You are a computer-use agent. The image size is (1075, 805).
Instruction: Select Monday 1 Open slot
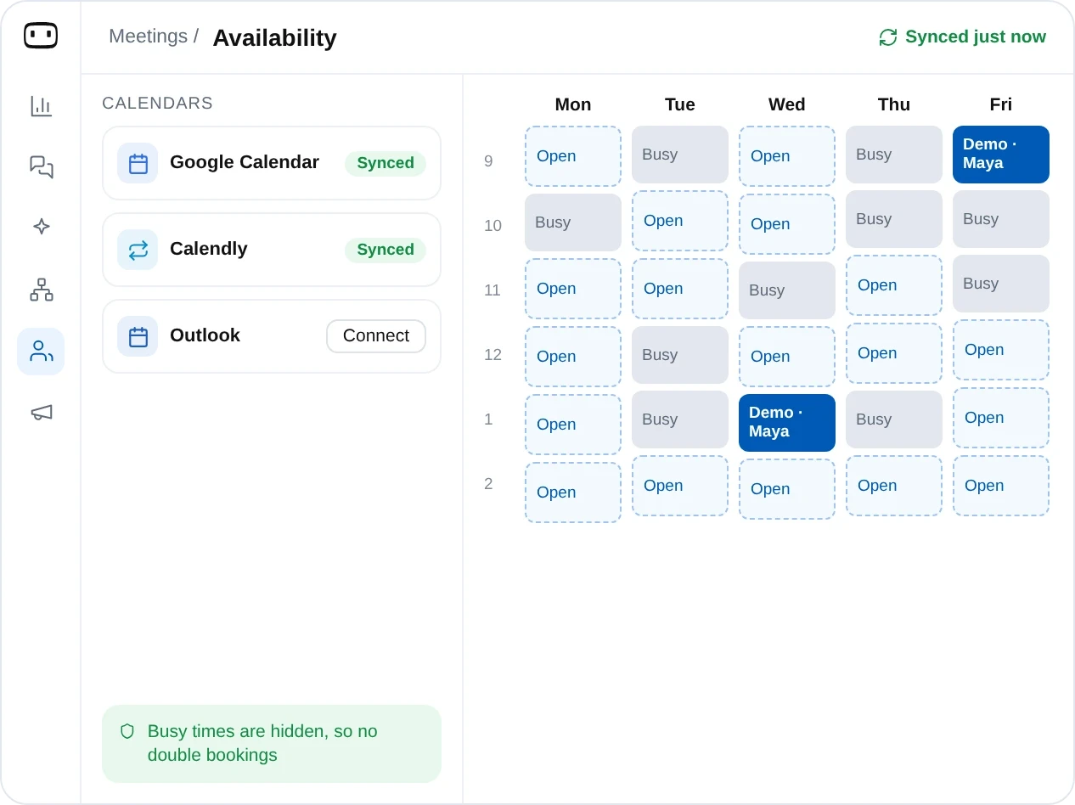pos(573,425)
